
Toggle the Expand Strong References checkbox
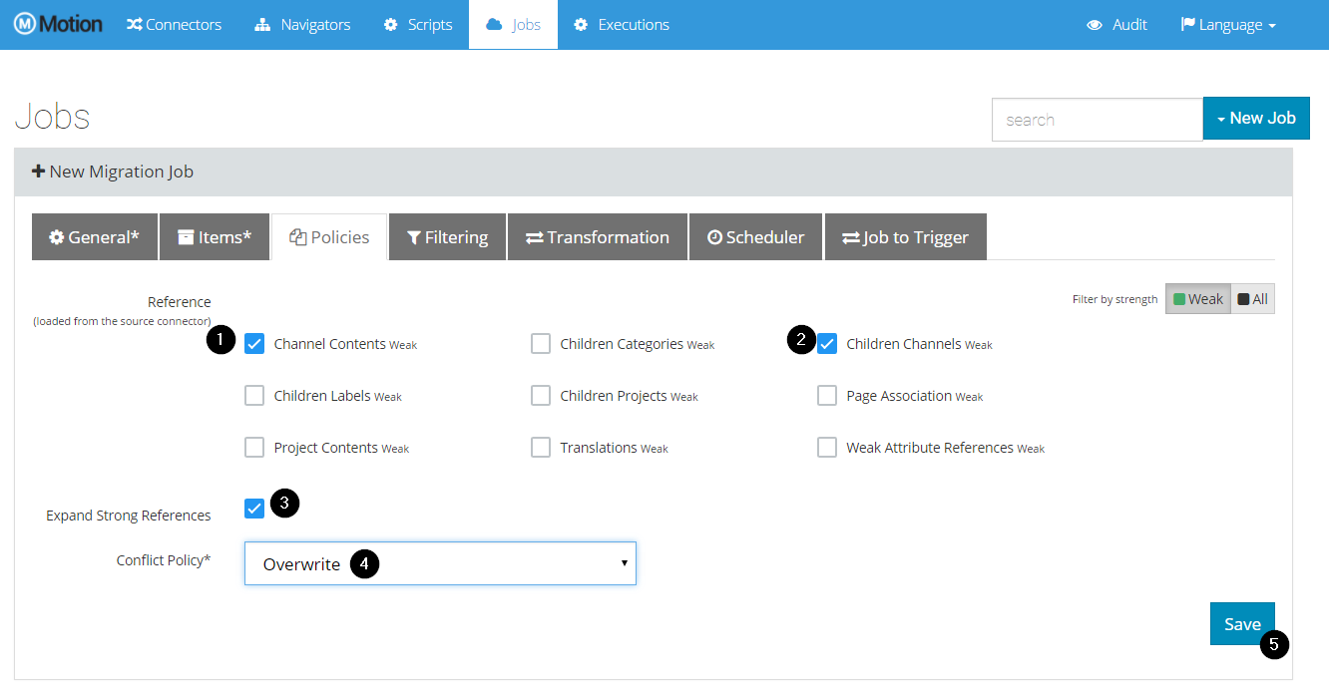[254, 509]
